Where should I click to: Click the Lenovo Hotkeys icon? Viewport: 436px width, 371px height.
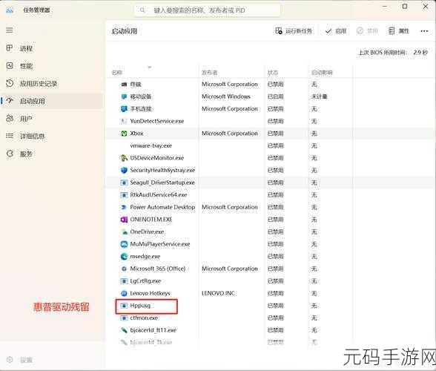tap(124, 293)
